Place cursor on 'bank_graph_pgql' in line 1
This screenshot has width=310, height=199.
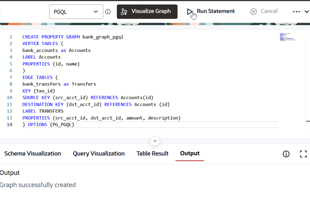[x=103, y=37]
